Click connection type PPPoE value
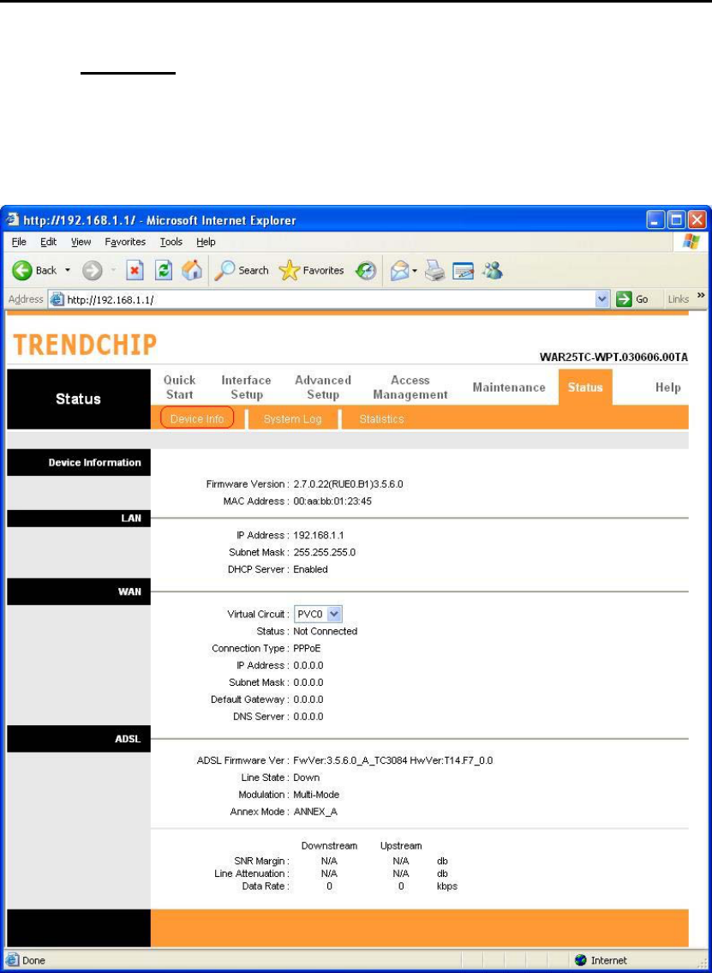The image size is (712, 973). [x=307, y=648]
